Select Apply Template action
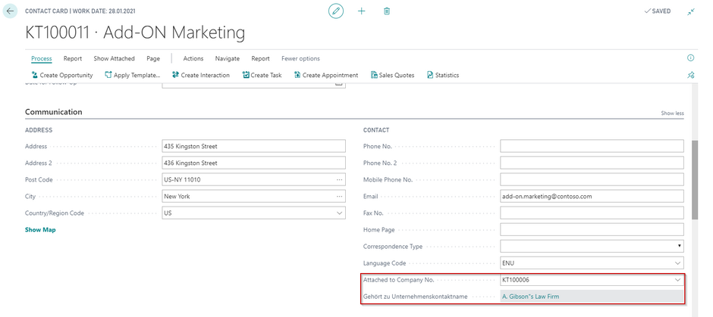The height and width of the screenshot is (317, 713). [x=133, y=75]
